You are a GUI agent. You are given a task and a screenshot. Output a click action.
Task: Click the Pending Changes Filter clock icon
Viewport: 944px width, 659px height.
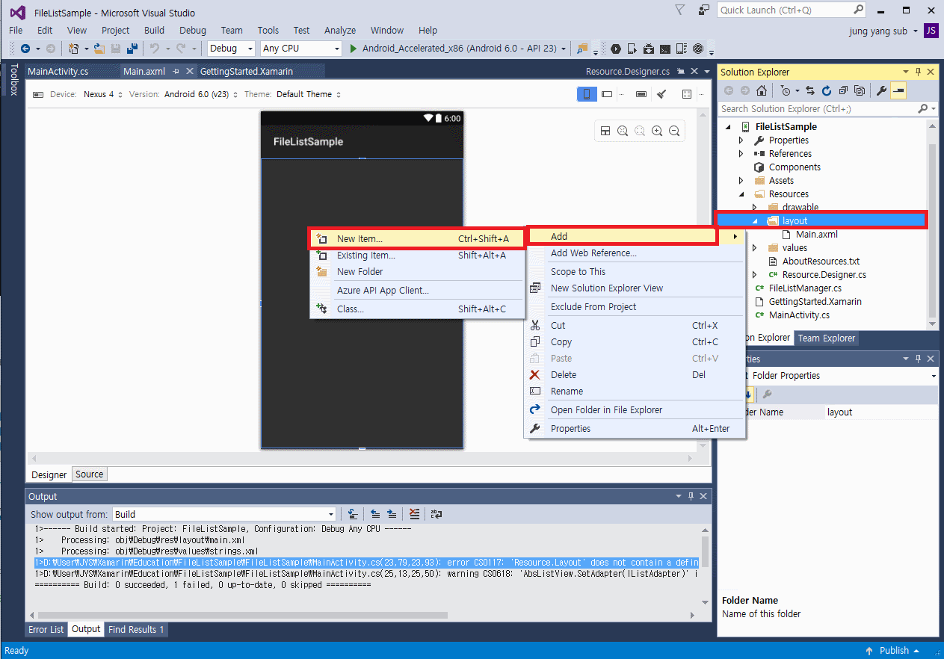785,90
